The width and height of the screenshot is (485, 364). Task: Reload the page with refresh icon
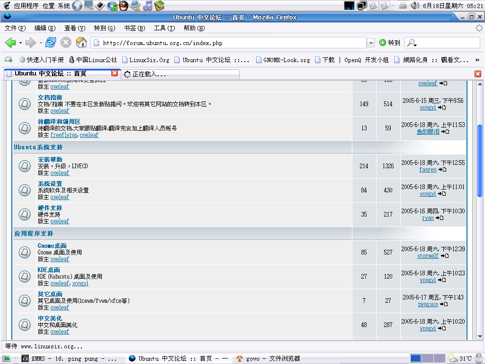(50, 42)
